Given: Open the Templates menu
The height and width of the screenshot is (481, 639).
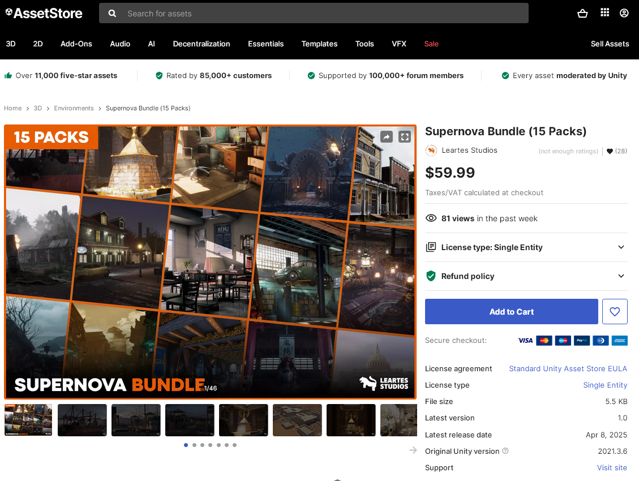Looking at the screenshot, I should 319,44.
